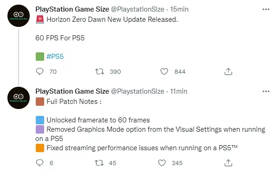Reply to the Full Patch Notes tweet
The width and height of the screenshot is (276, 173).
(x=39, y=163)
